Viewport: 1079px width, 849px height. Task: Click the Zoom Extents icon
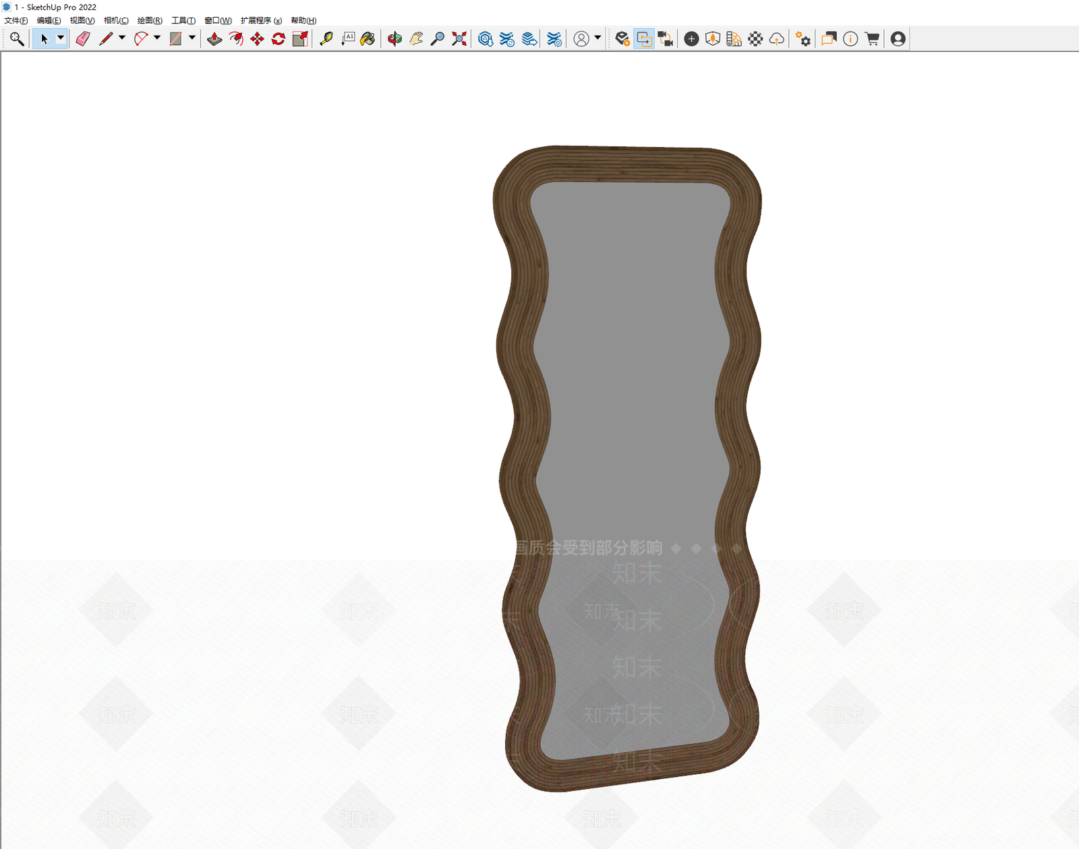click(x=459, y=39)
